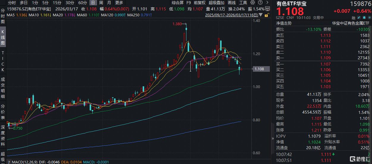Select the 周 weekly tab

101,3
